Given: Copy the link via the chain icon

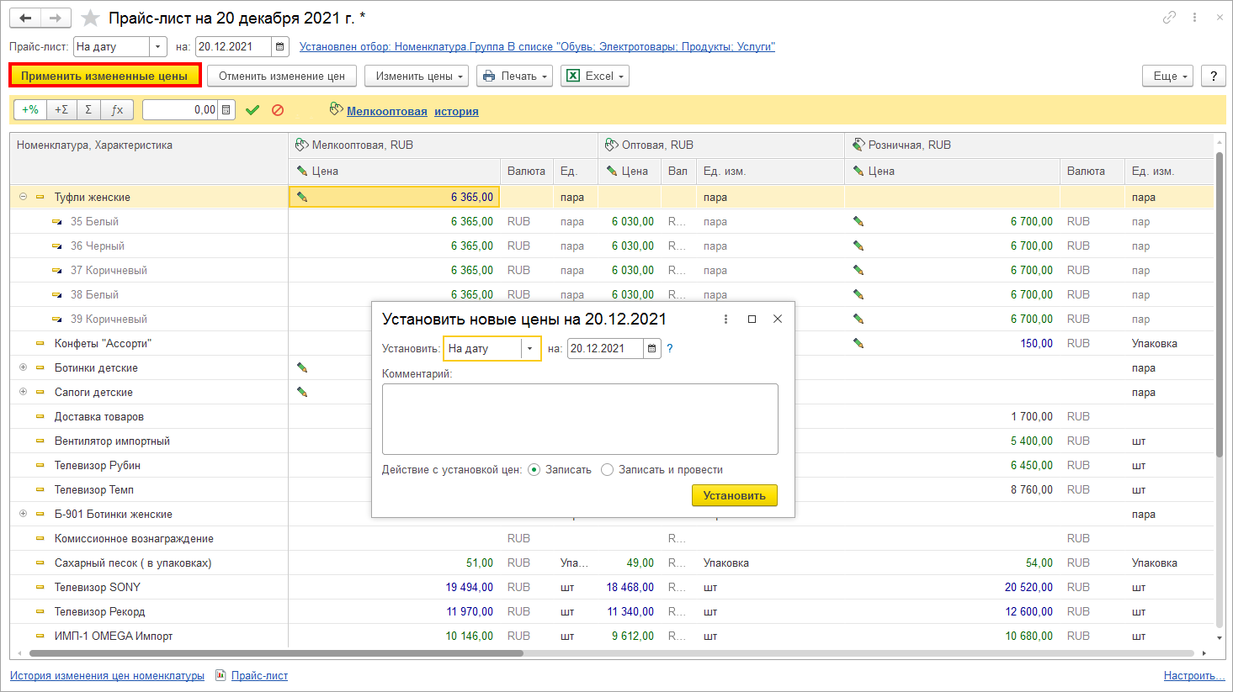Looking at the screenshot, I should coord(1169,17).
